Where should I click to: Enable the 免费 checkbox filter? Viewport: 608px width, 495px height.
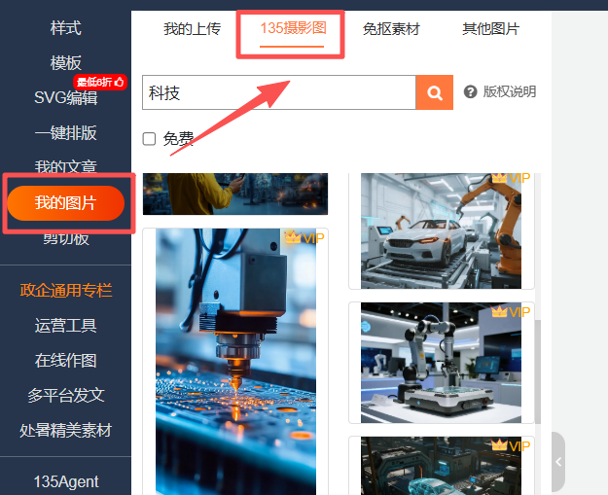point(149,139)
